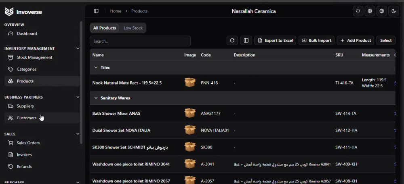Image resolution: width=404 pixels, height=184 pixels.
Task: Open the notifications bell
Action: pos(358,11)
